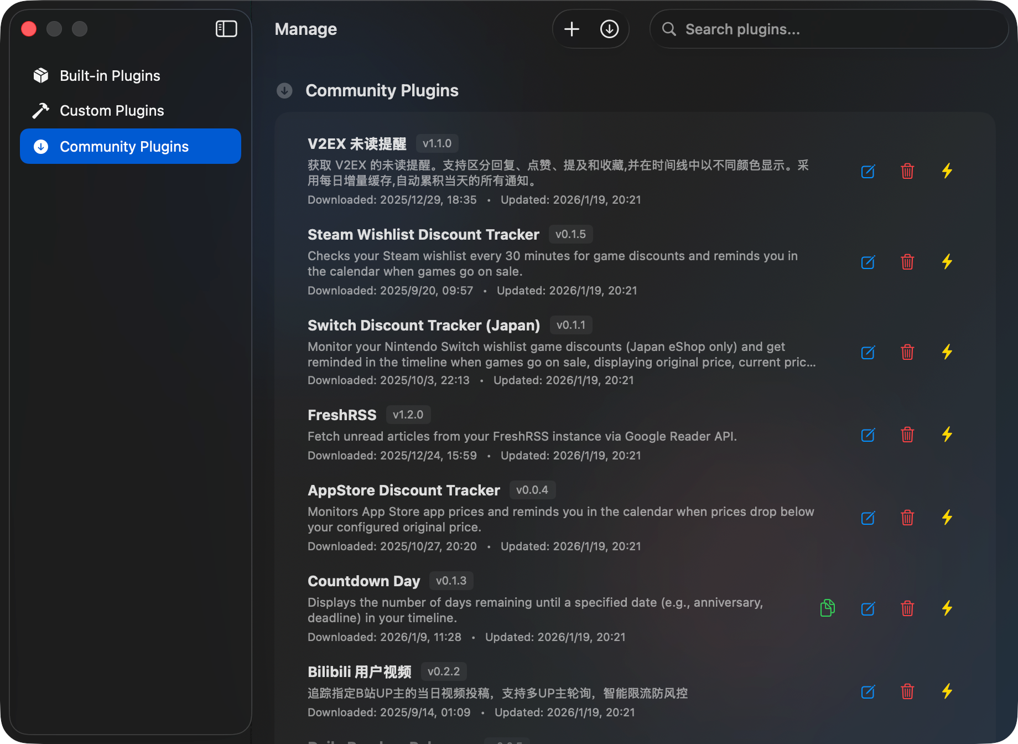The image size is (1018, 744).
Task: Trigger AppStore Discount Tracker lightning icon
Action: coord(947,518)
